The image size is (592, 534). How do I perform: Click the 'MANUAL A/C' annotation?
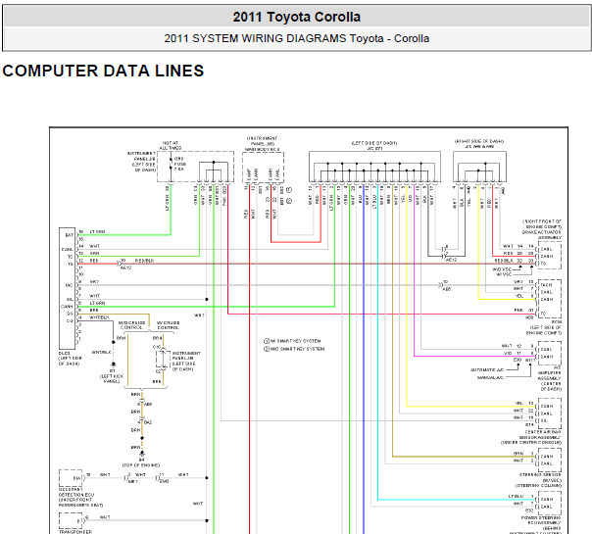(x=490, y=378)
